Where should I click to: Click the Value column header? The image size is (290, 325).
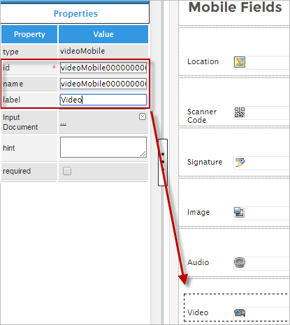pyautogui.click(x=103, y=34)
